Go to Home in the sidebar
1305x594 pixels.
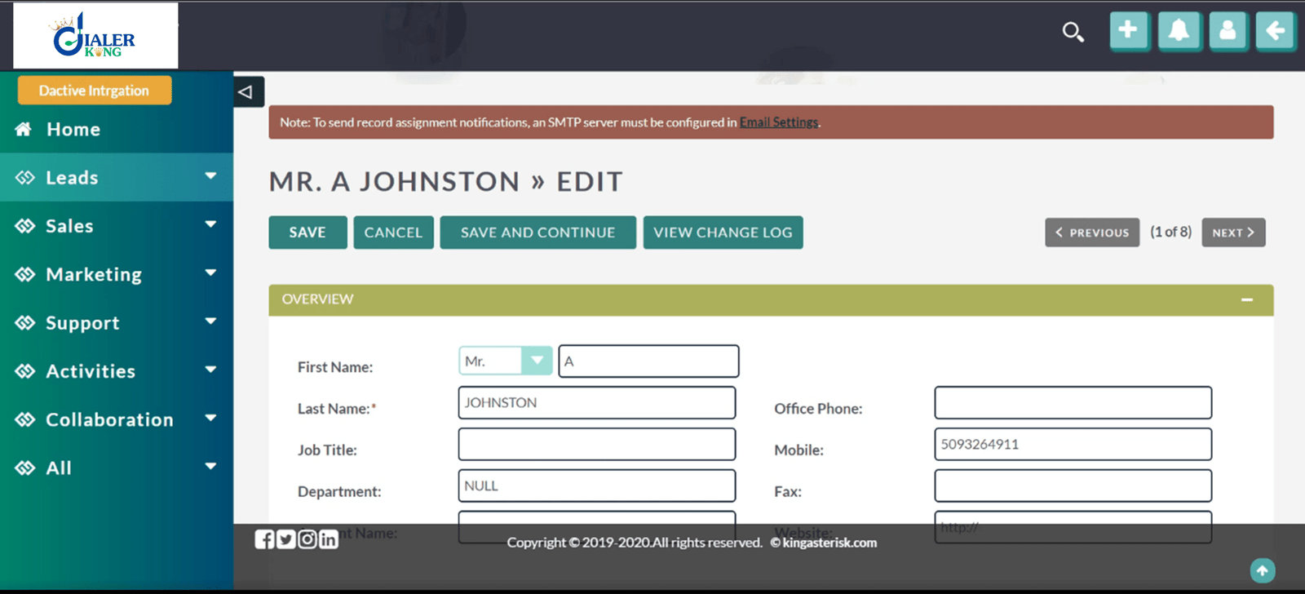73,129
